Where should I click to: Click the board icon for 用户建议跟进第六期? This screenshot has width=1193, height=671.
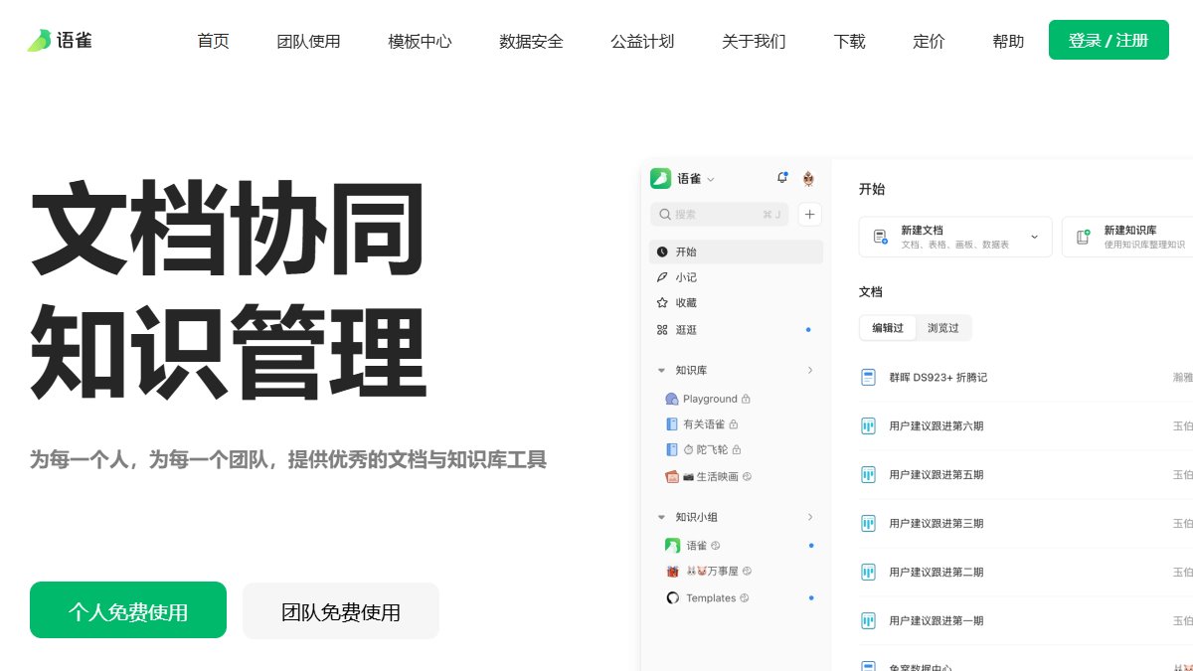(868, 425)
